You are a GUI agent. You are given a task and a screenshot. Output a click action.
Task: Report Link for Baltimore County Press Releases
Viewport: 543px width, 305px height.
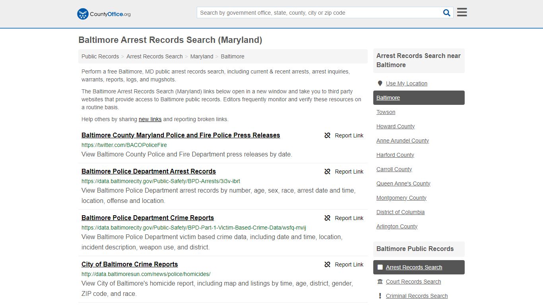pos(344,135)
